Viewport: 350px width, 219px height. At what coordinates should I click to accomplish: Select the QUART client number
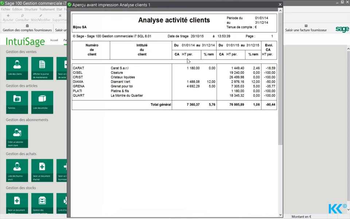[79, 95]
